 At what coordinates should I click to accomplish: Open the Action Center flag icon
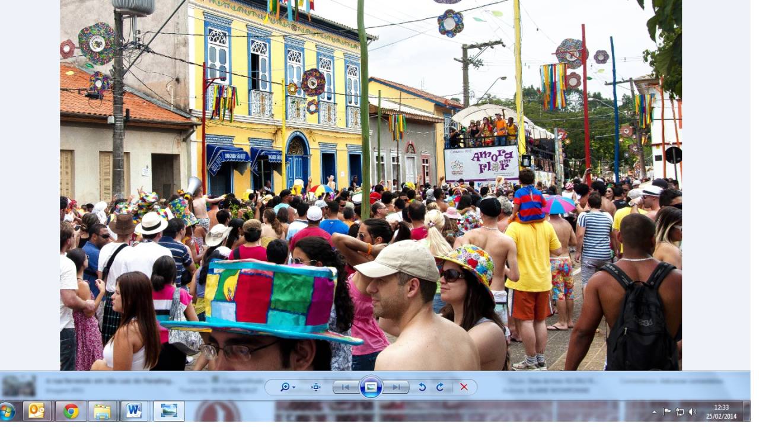pos(667,412)
